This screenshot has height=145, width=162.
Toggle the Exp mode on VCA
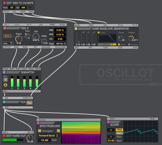[x=29, y=103]
